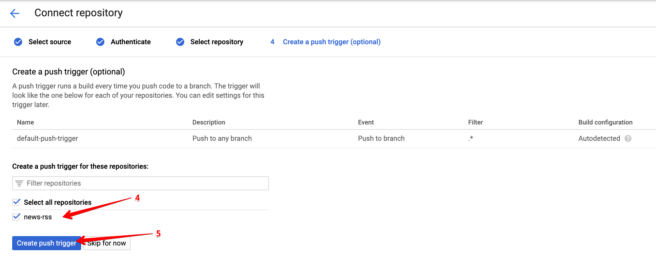Click the step 4 number indicator

[272, 42]
